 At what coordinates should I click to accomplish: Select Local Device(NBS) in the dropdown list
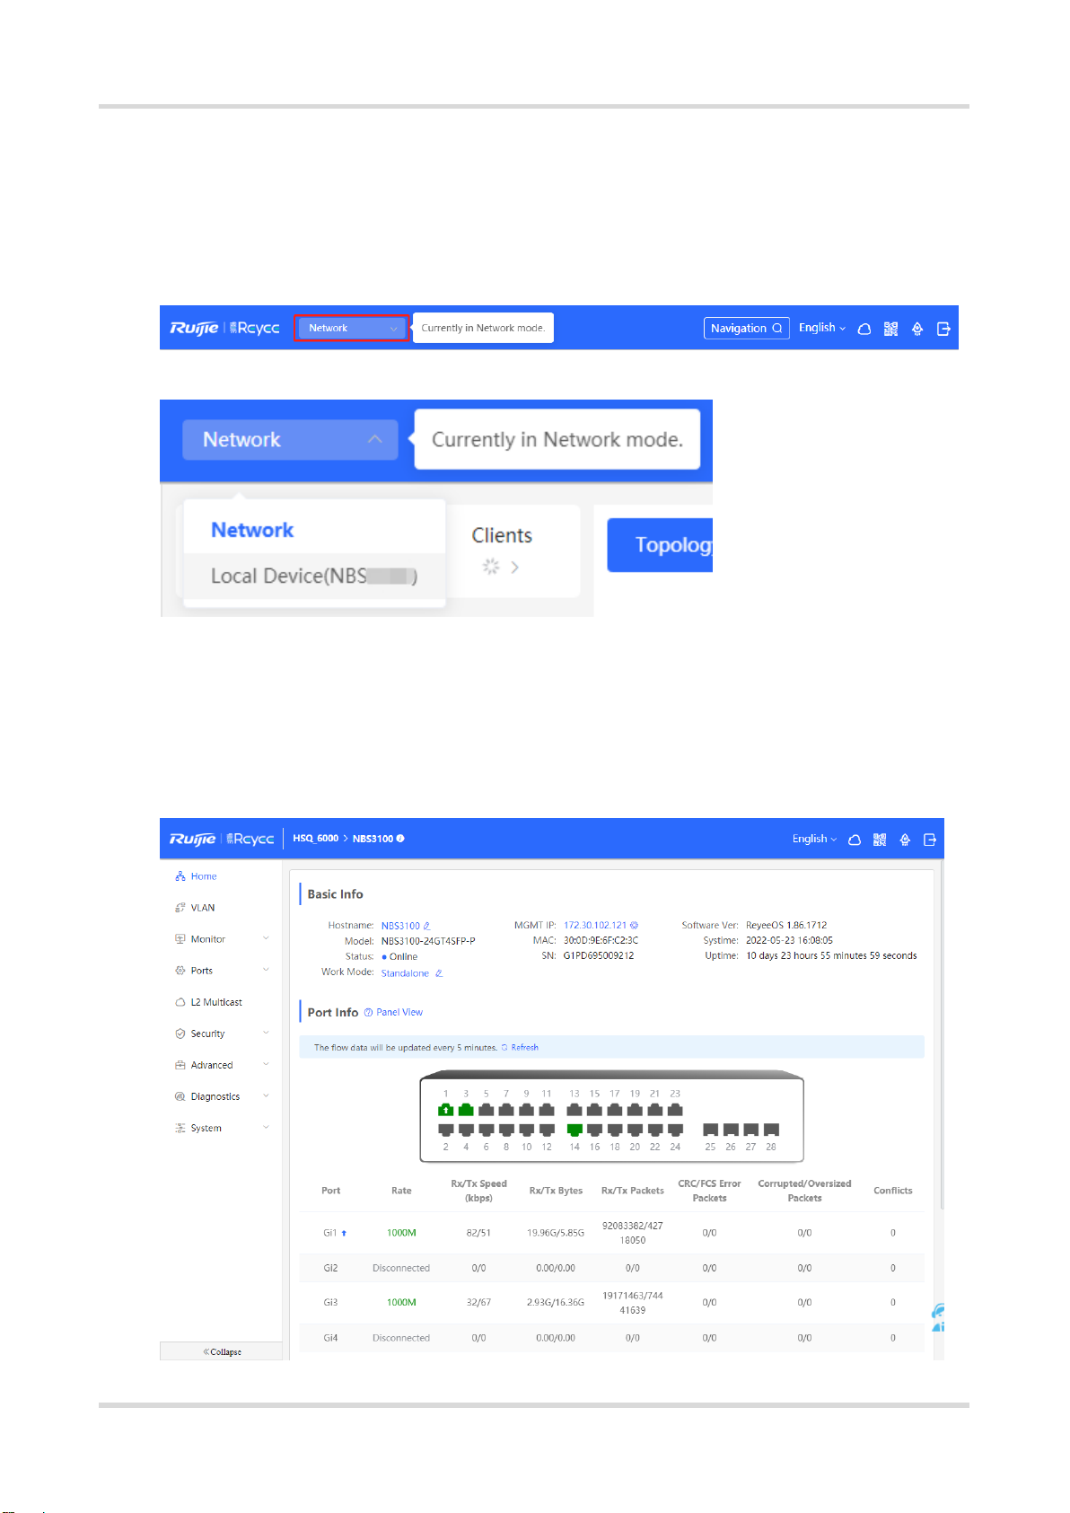tap(314, 576)
